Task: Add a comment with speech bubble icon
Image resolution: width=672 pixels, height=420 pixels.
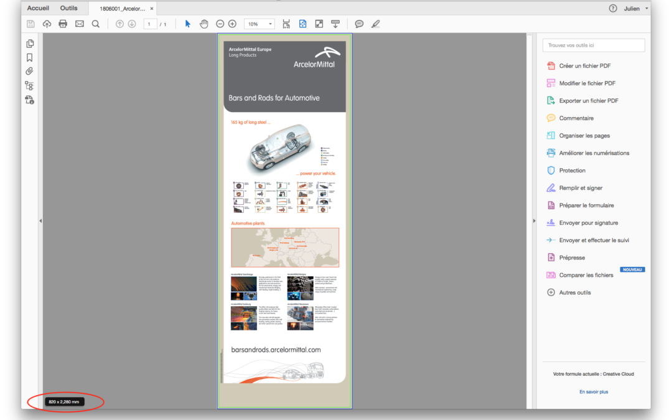Action: click(x=359, y=24)
